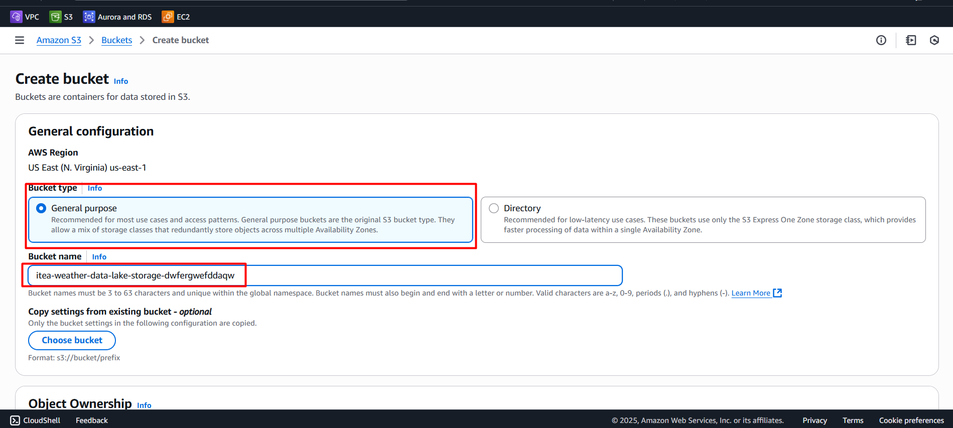This screenshot has width=953, height=428.
Task: Click the Choose bucket button
Action: 72,340
